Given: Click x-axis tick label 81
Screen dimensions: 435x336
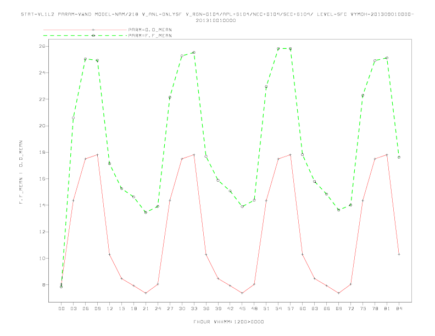Looking at the screenshot, I should pos(387,309).
